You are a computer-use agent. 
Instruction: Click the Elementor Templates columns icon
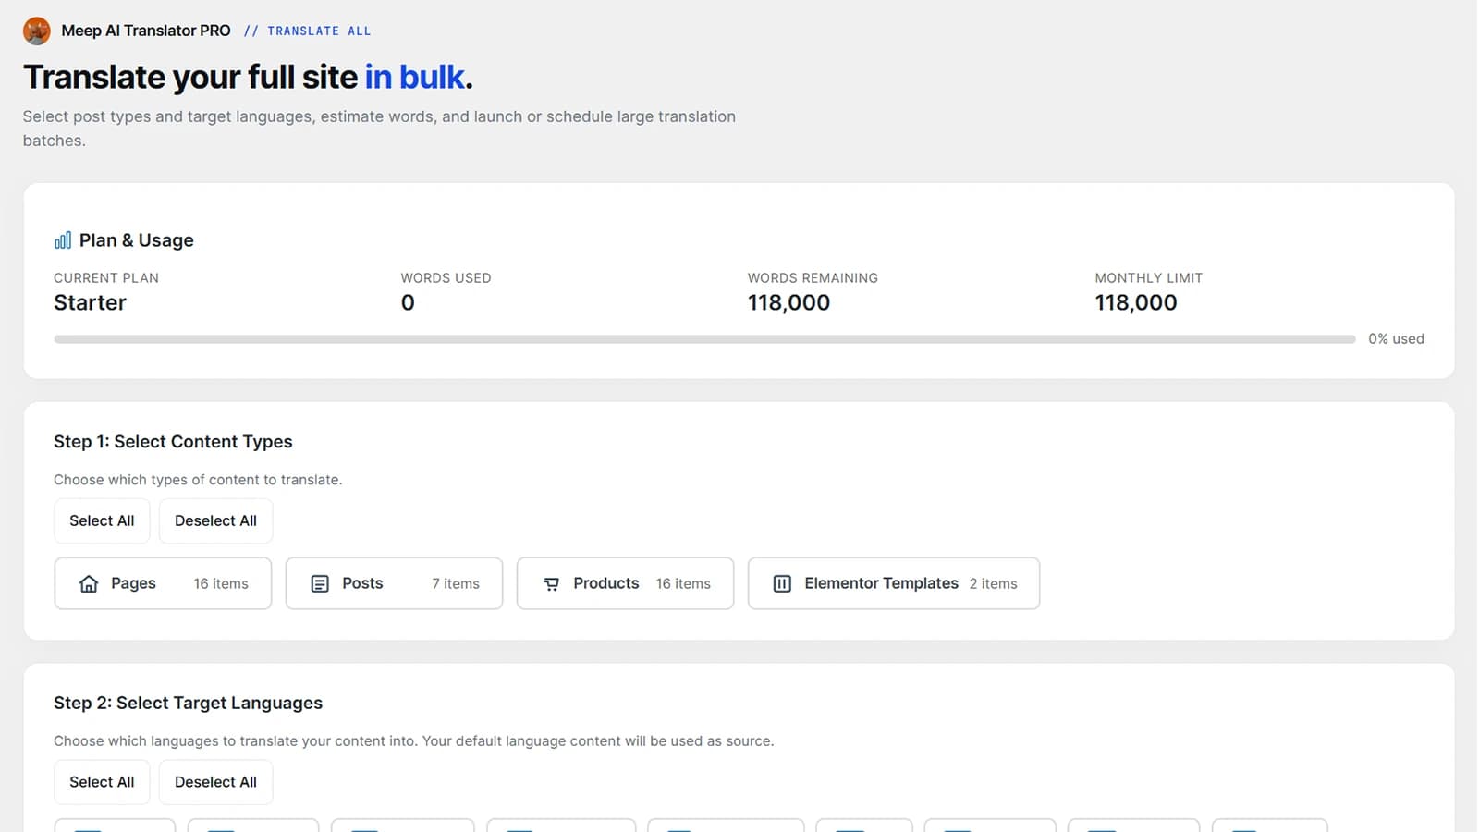(x=782, y=583)
